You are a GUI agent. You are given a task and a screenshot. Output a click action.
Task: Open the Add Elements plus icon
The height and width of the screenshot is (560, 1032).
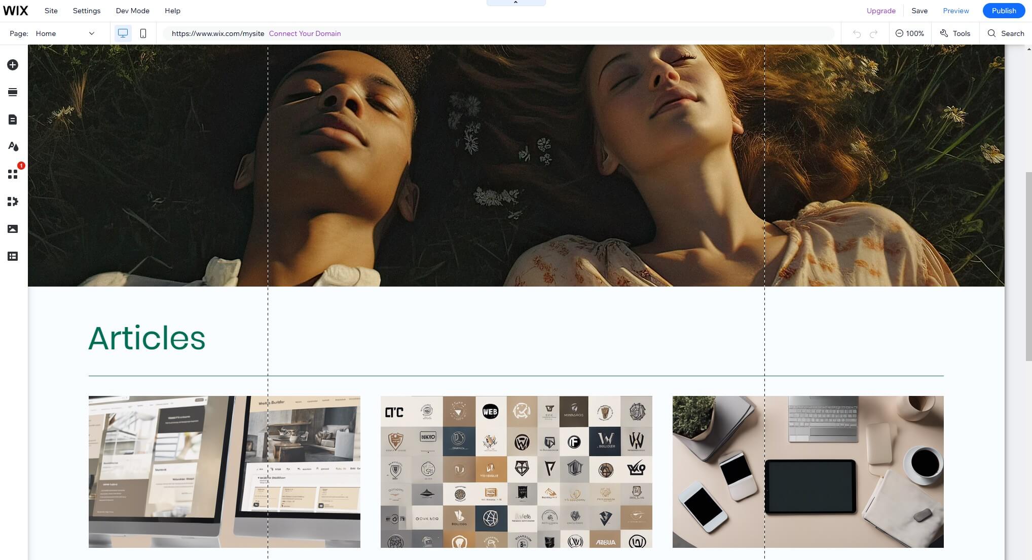point(13,65)
